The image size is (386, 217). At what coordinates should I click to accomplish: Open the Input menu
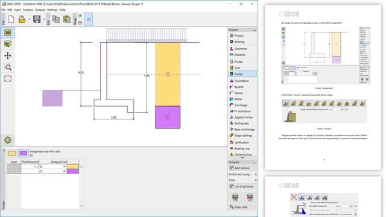(17, 10)
